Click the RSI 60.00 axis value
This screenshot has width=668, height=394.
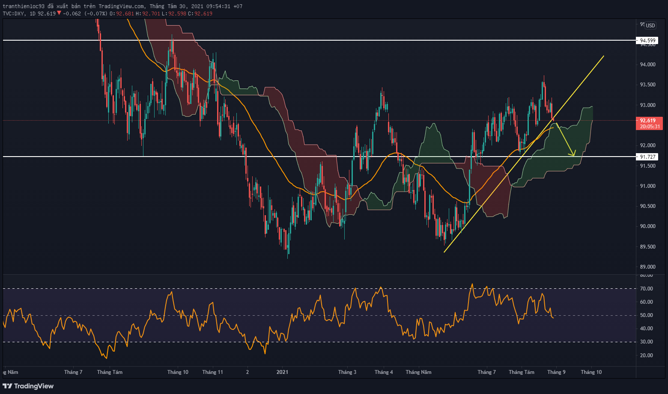[647, 302]
